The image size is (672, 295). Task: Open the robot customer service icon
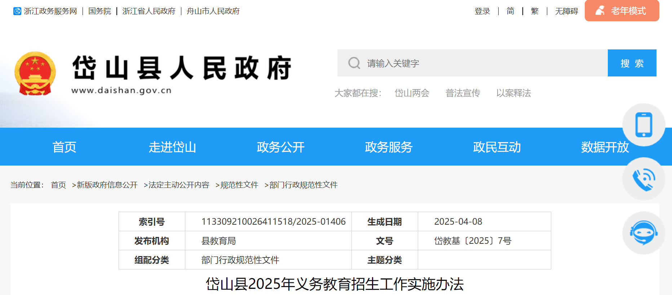644,233
